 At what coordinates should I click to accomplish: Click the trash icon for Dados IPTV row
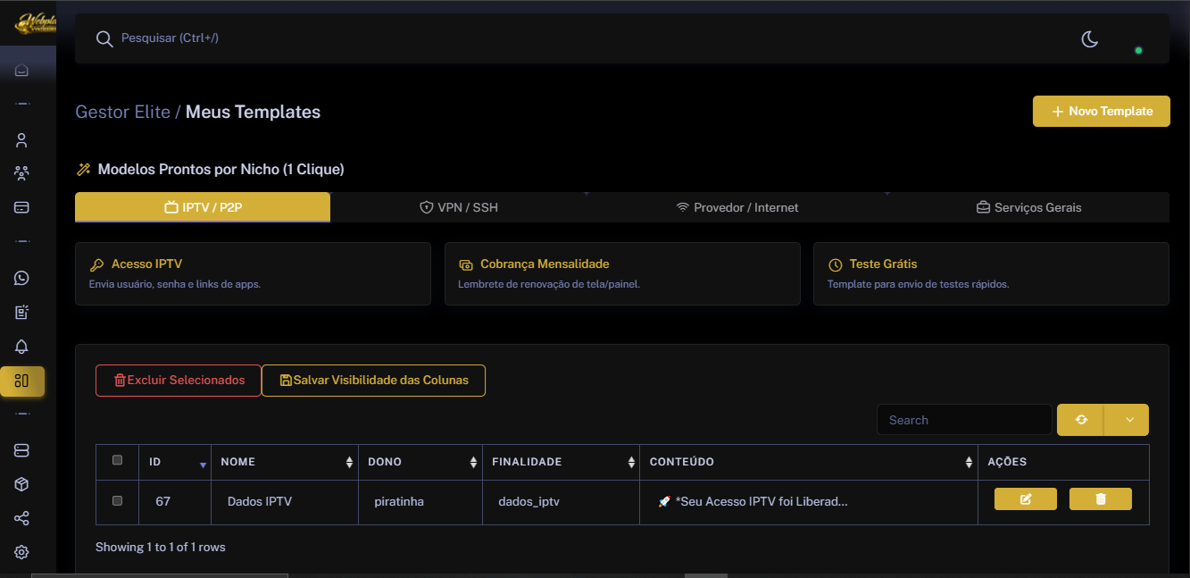coord(1101,499)
